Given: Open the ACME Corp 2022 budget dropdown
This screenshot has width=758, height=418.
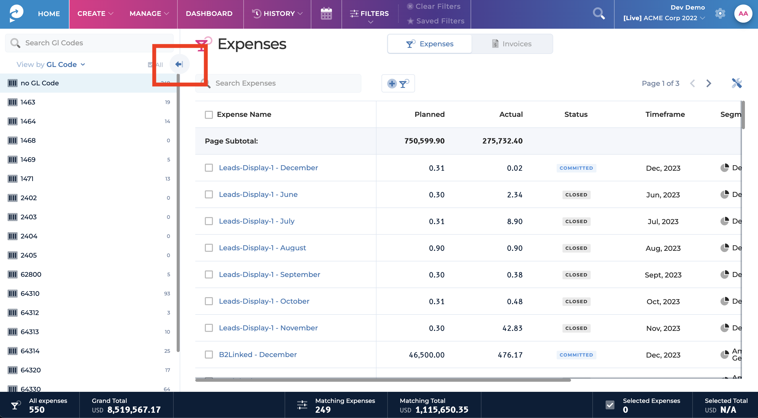Looking at the screenshot, I should click(x=664, y=18).
